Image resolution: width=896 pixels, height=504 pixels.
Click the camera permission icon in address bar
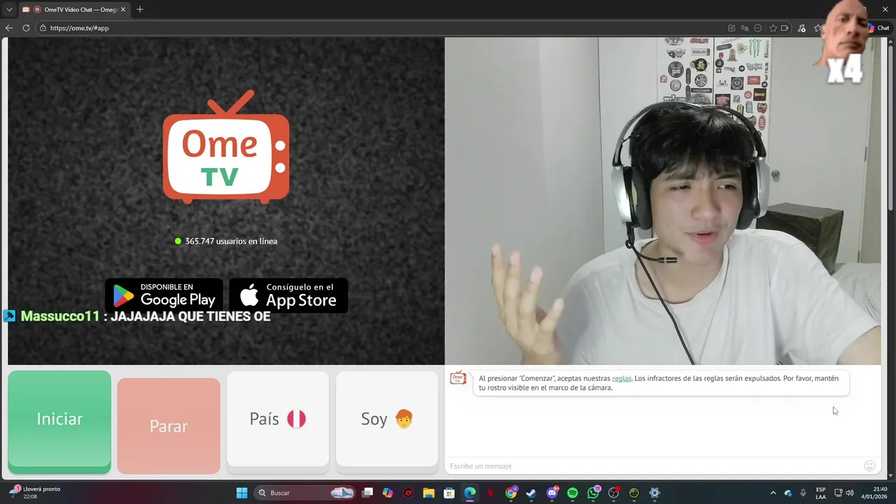pos(785,28)
